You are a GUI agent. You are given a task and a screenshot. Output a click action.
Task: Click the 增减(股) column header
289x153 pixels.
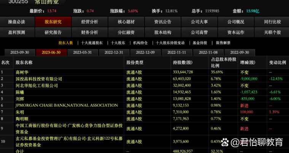(248, 62)
